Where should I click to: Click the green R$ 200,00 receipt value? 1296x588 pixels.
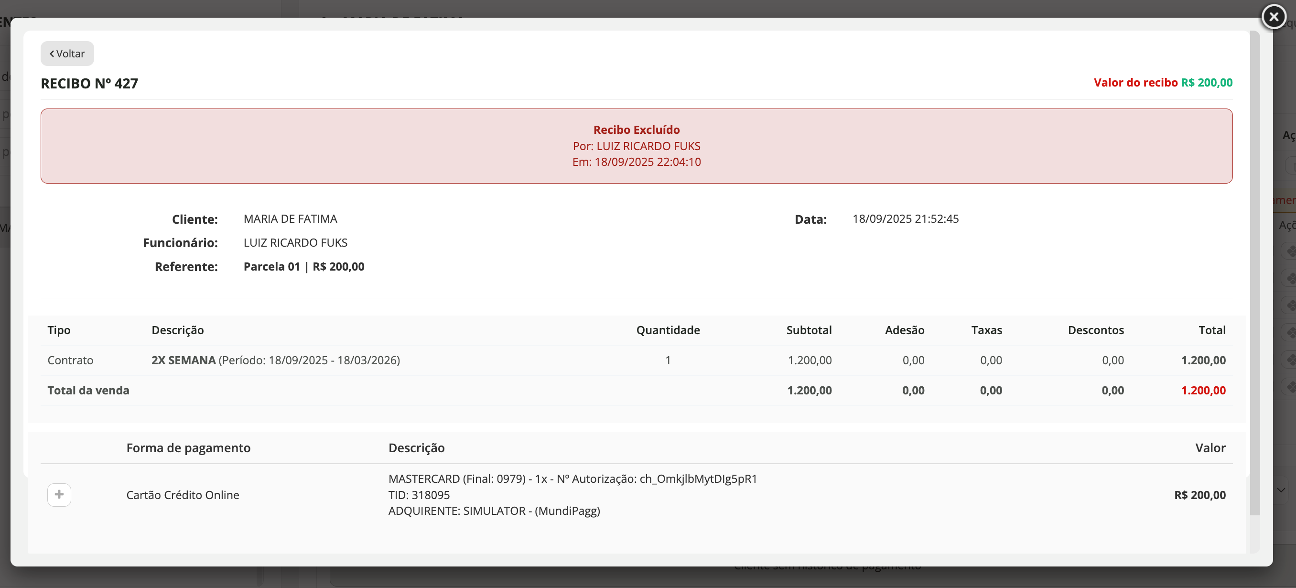[x=1207, y=83]
